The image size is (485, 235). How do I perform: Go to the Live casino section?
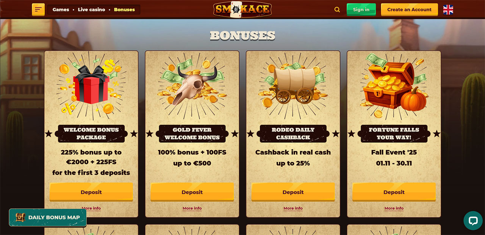91,9
